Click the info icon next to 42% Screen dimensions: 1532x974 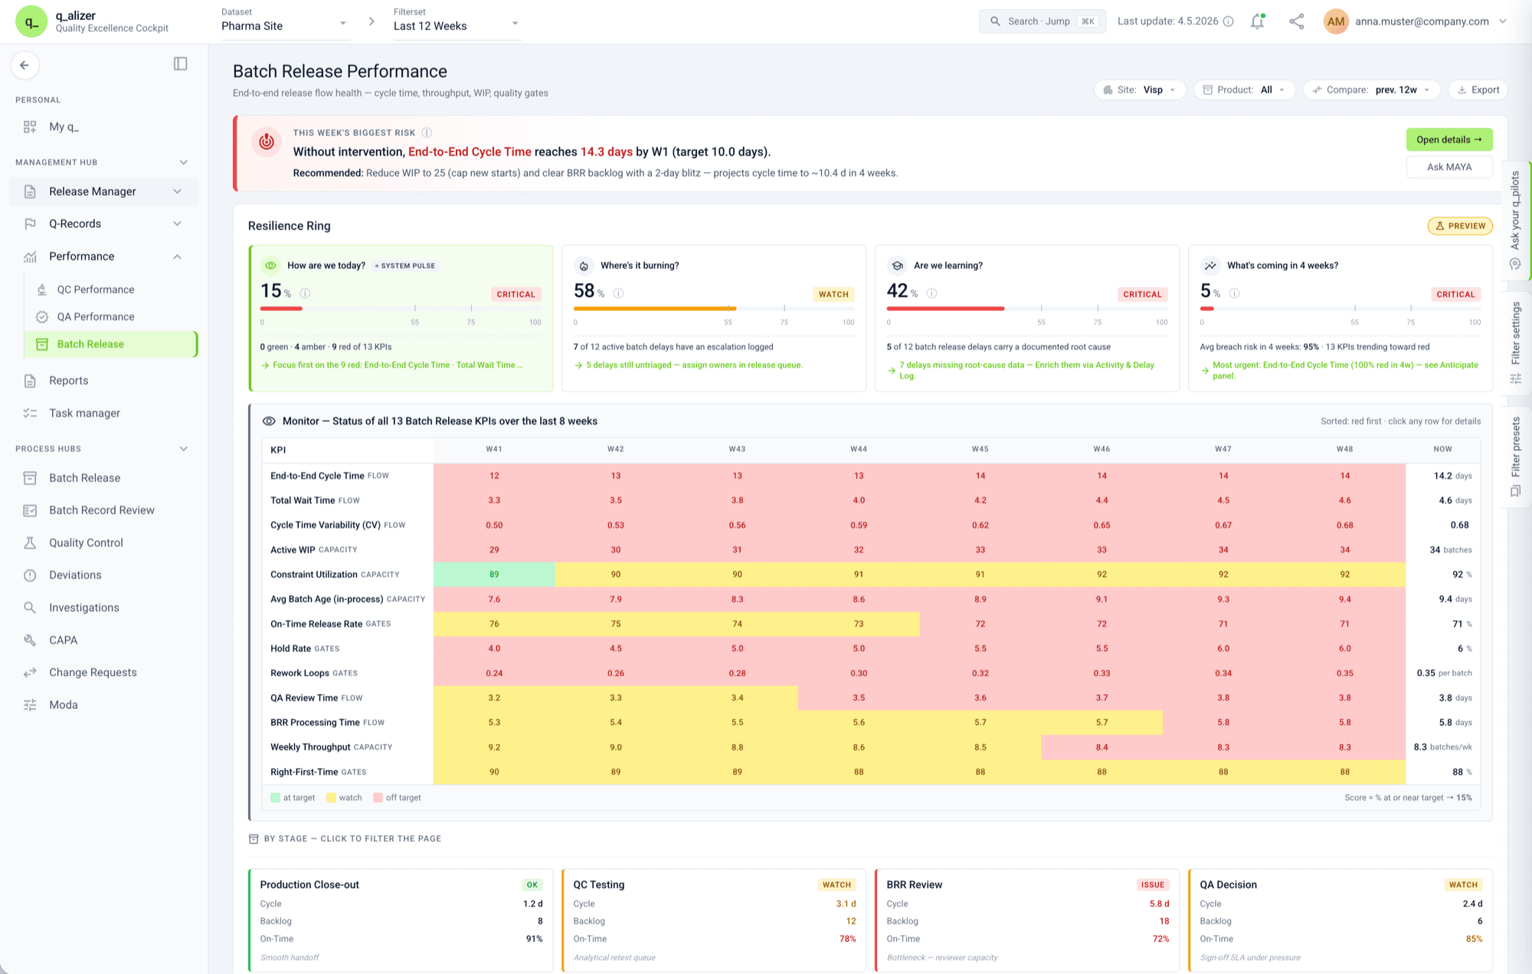point(931,293)
